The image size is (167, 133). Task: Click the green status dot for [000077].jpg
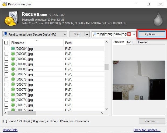pyautogui.click(x=13, y=84)
